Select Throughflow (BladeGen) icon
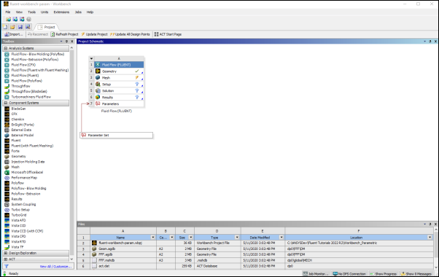This screenshot has height=277, width=439. point(7,92)
